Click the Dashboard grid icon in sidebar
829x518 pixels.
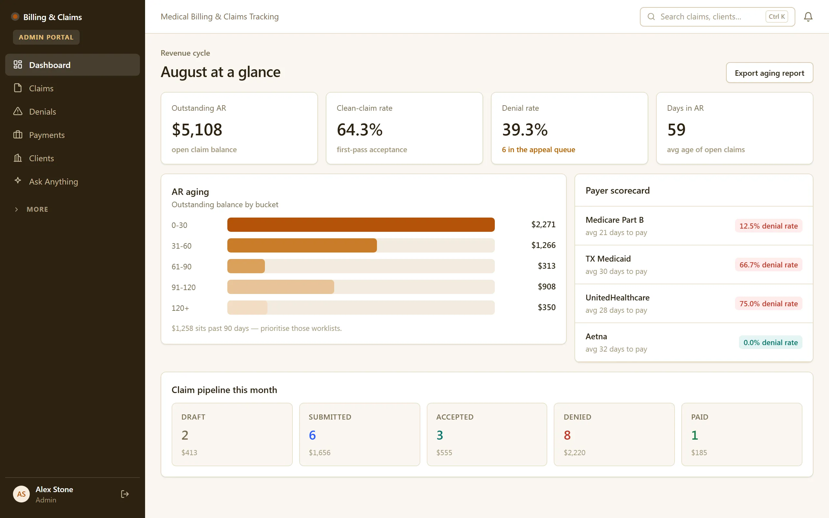point(18,64)
